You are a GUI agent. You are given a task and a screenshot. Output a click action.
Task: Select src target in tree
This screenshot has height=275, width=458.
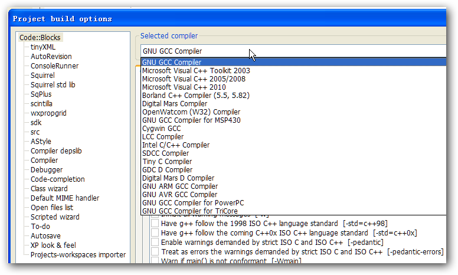(x=35, y=132)
